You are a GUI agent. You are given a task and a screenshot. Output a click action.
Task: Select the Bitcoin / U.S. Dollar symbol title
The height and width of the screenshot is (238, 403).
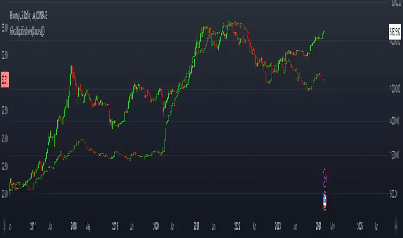[x=29, y=15]
